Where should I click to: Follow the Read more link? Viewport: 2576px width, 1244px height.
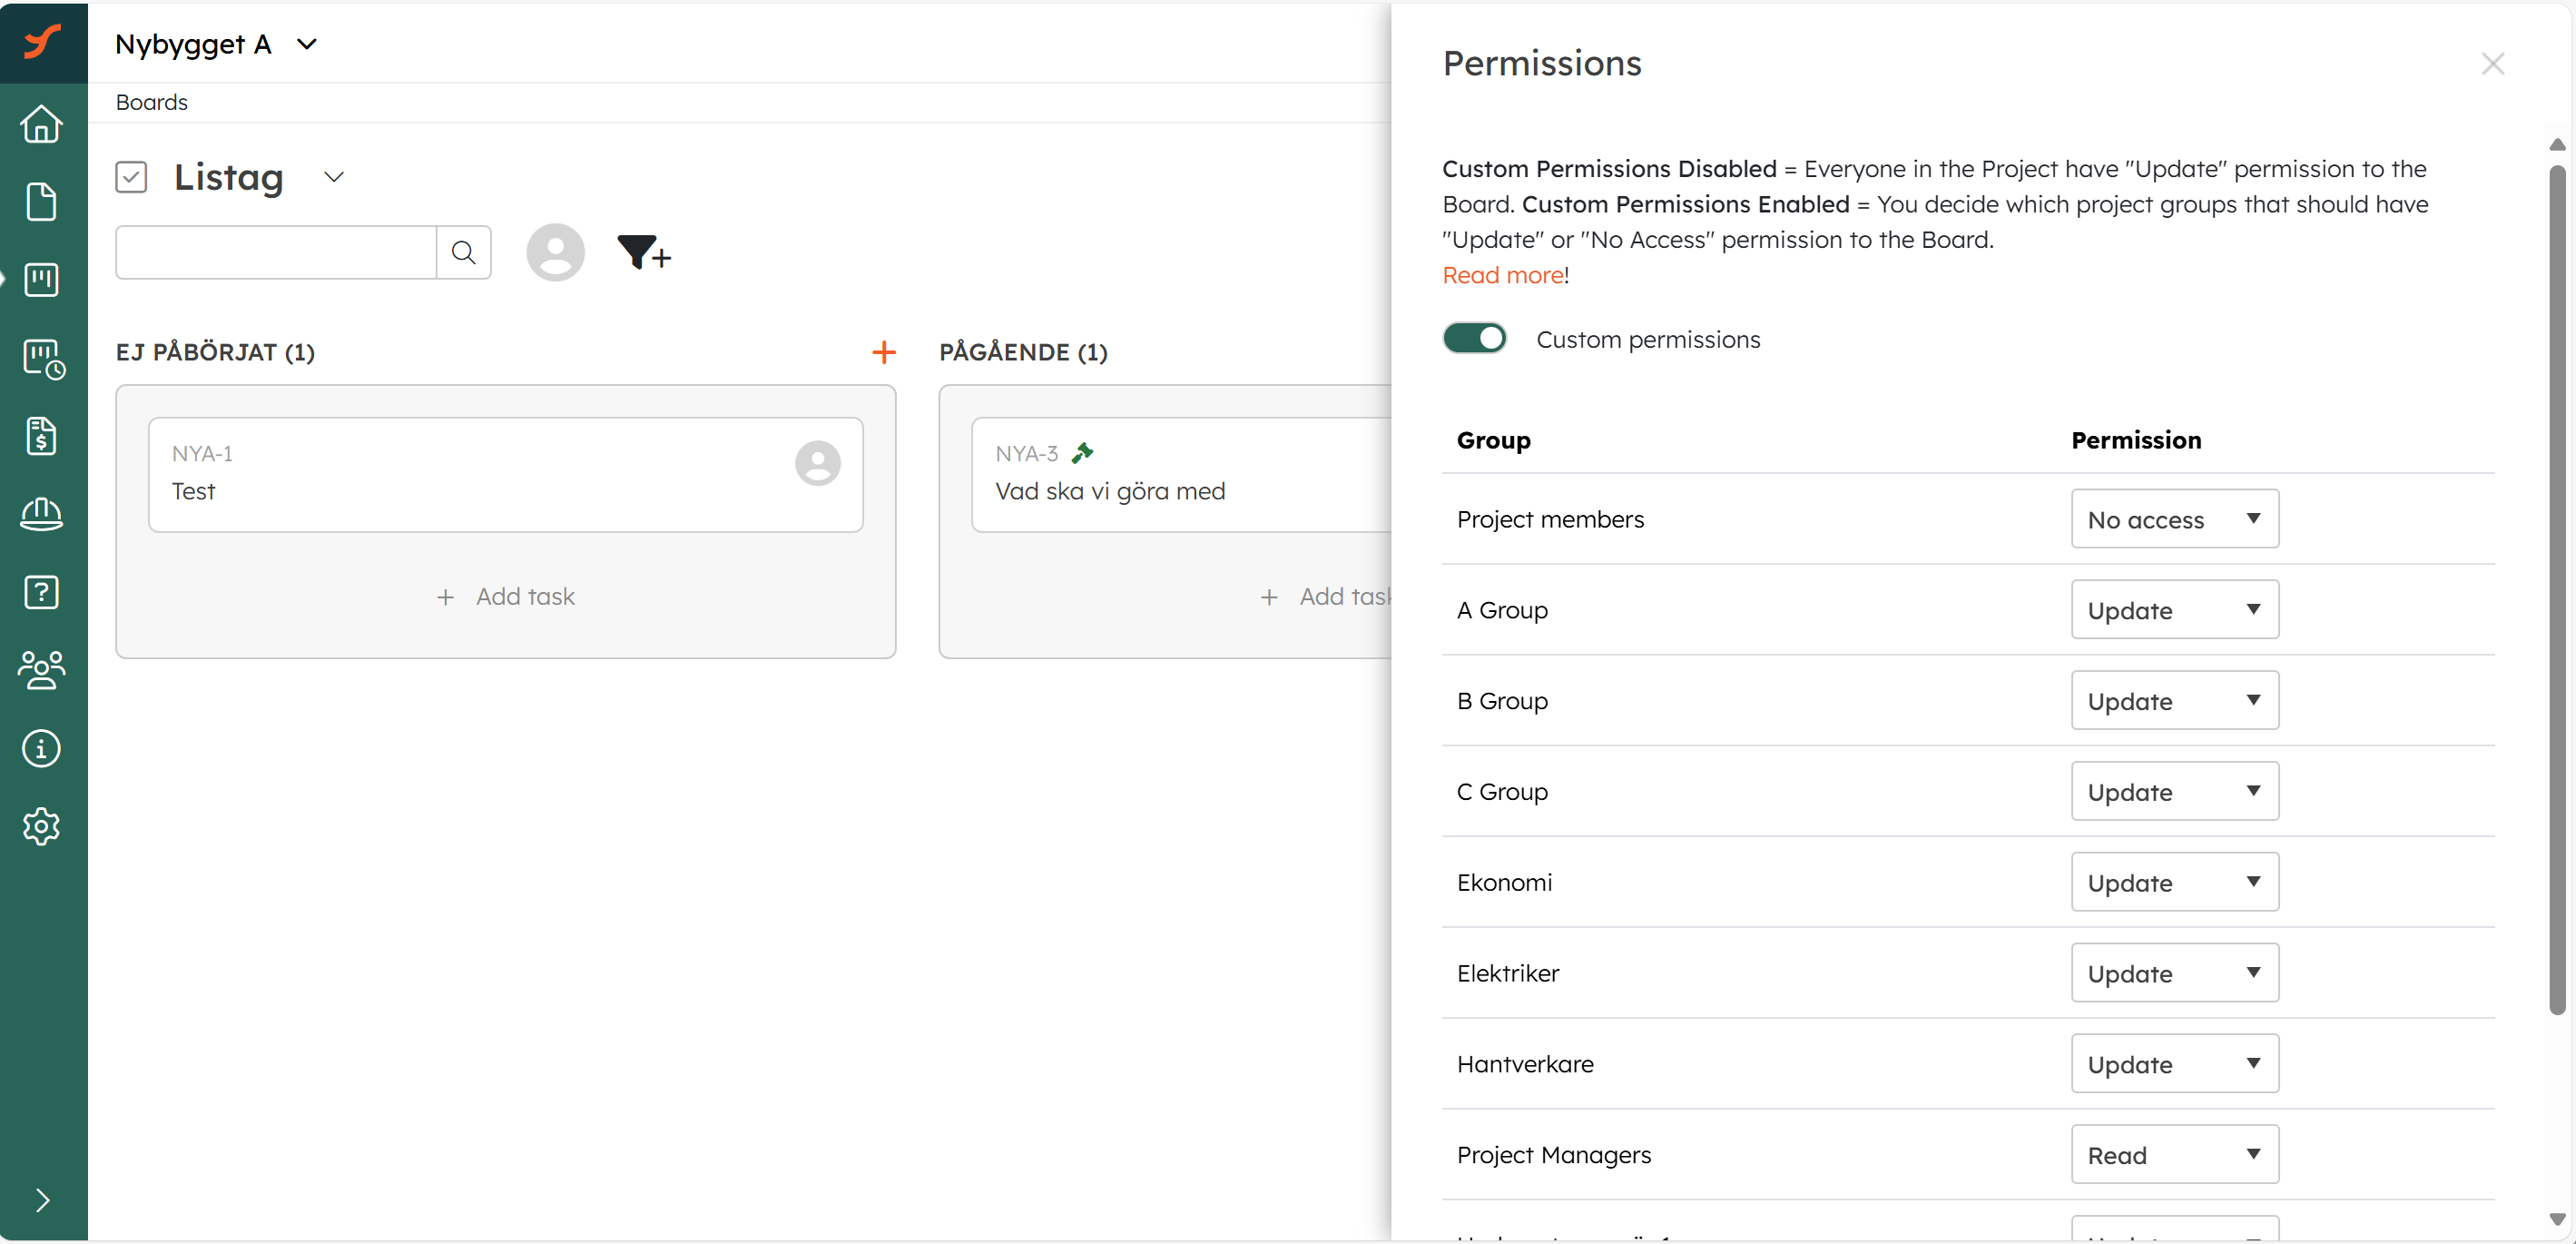pyautogui.click(x=1503, y=275)
